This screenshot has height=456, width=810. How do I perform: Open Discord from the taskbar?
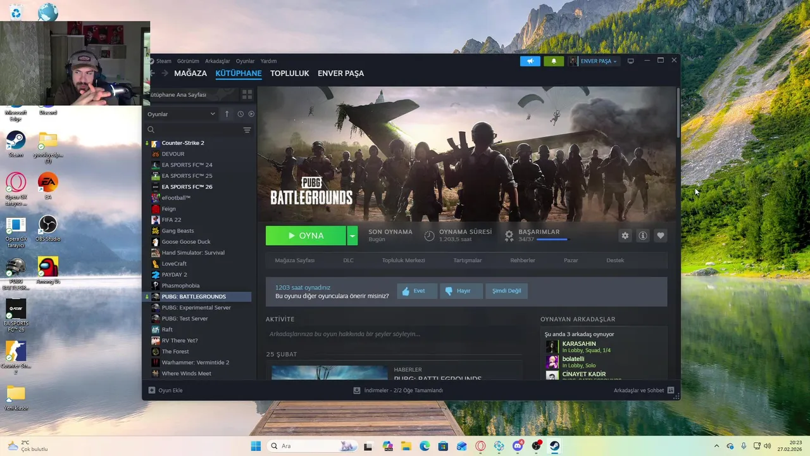pos(518,446)
